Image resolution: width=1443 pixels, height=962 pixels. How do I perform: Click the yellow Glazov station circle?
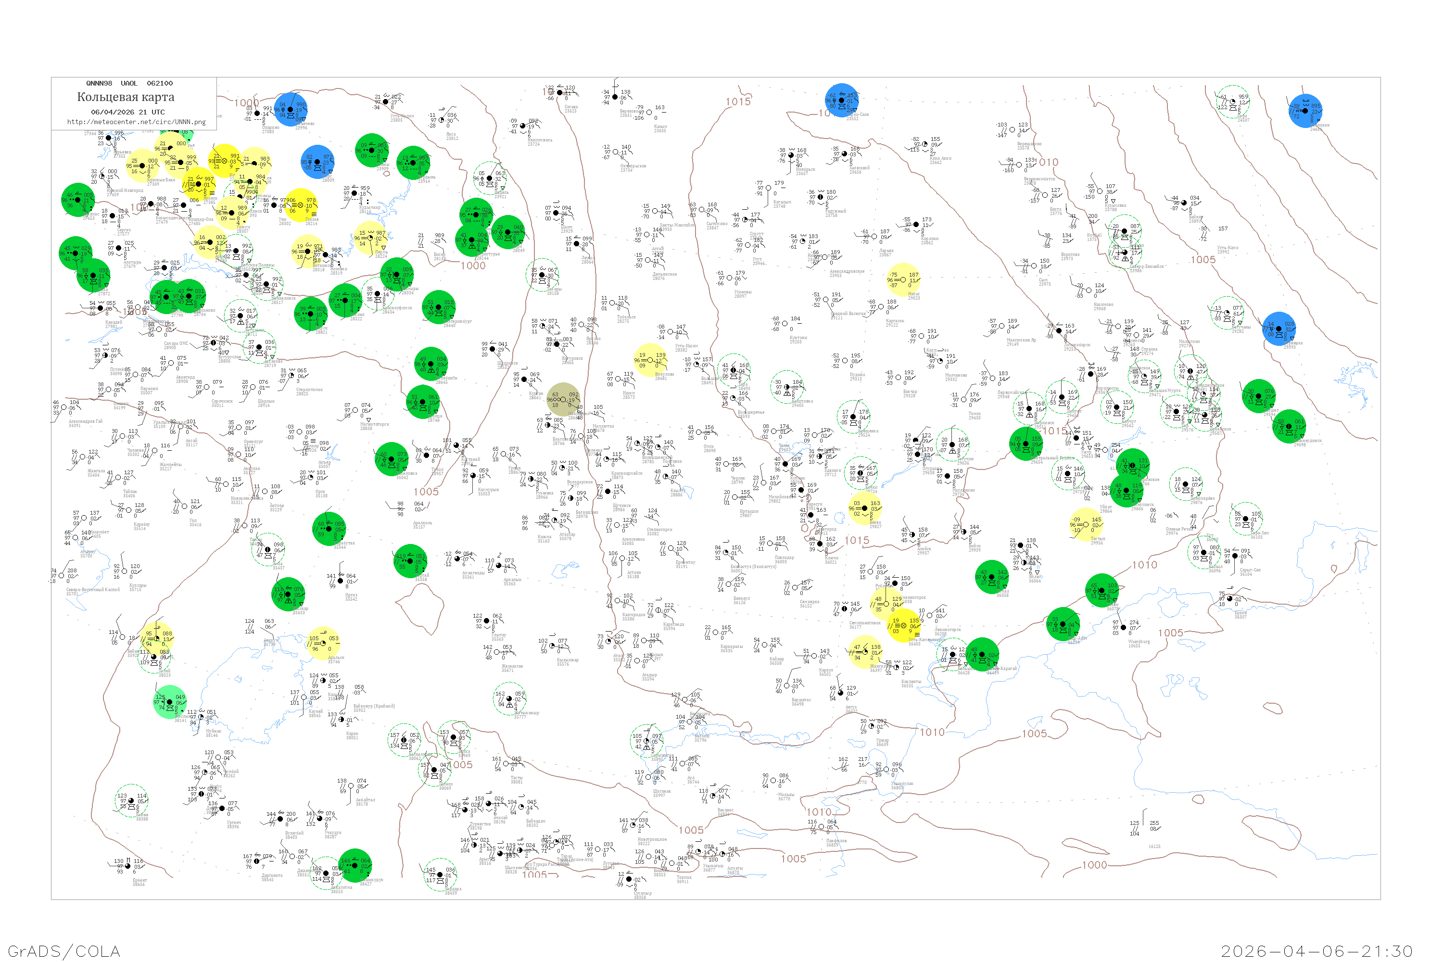300,205
